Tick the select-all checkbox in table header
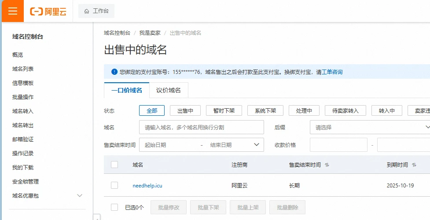Screen dimensions: 430x220 114,165
